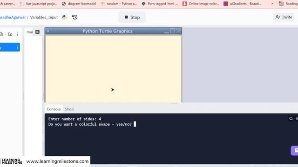Open the Variables_Input project name
Screen dimensions: 298x167
pyautogui.click(x=44, y=17)
